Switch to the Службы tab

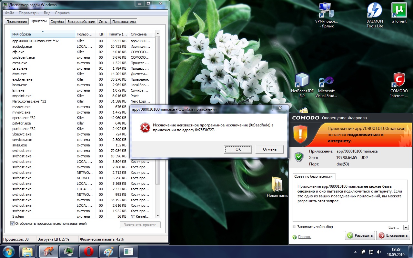pyautogui.click(x=57, y=22)
